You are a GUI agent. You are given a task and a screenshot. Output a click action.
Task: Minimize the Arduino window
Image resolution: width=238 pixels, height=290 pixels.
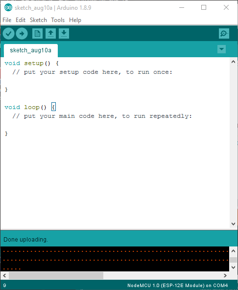point(182,8)
